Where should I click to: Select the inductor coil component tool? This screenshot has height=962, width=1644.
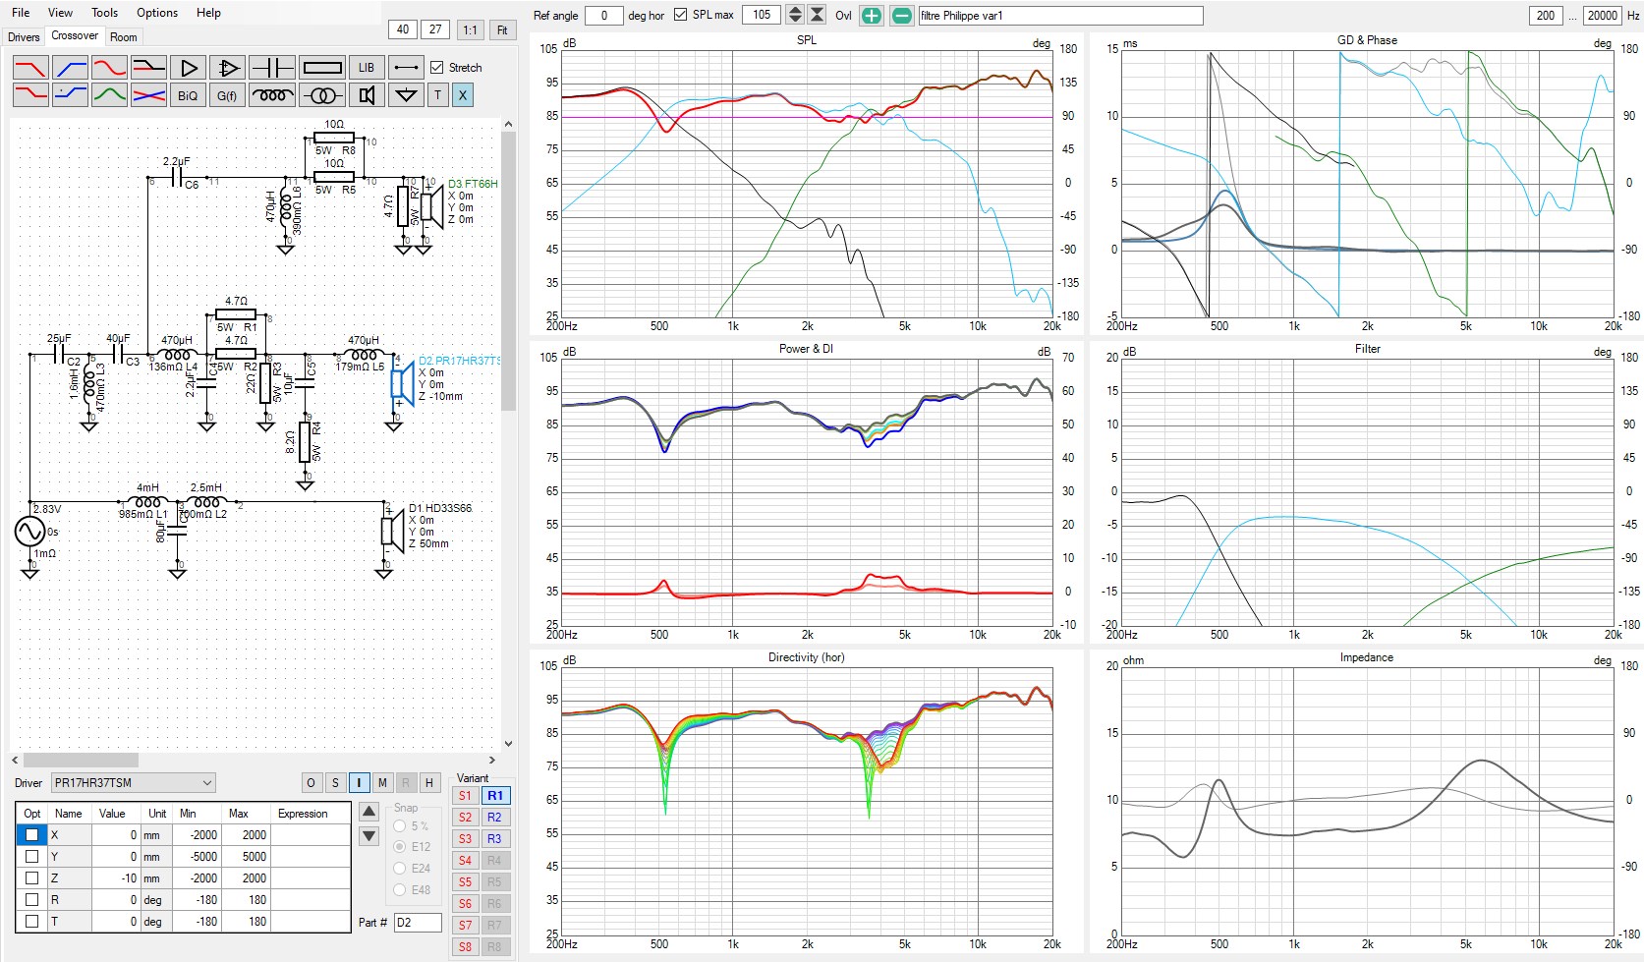[x=271, y=95]
